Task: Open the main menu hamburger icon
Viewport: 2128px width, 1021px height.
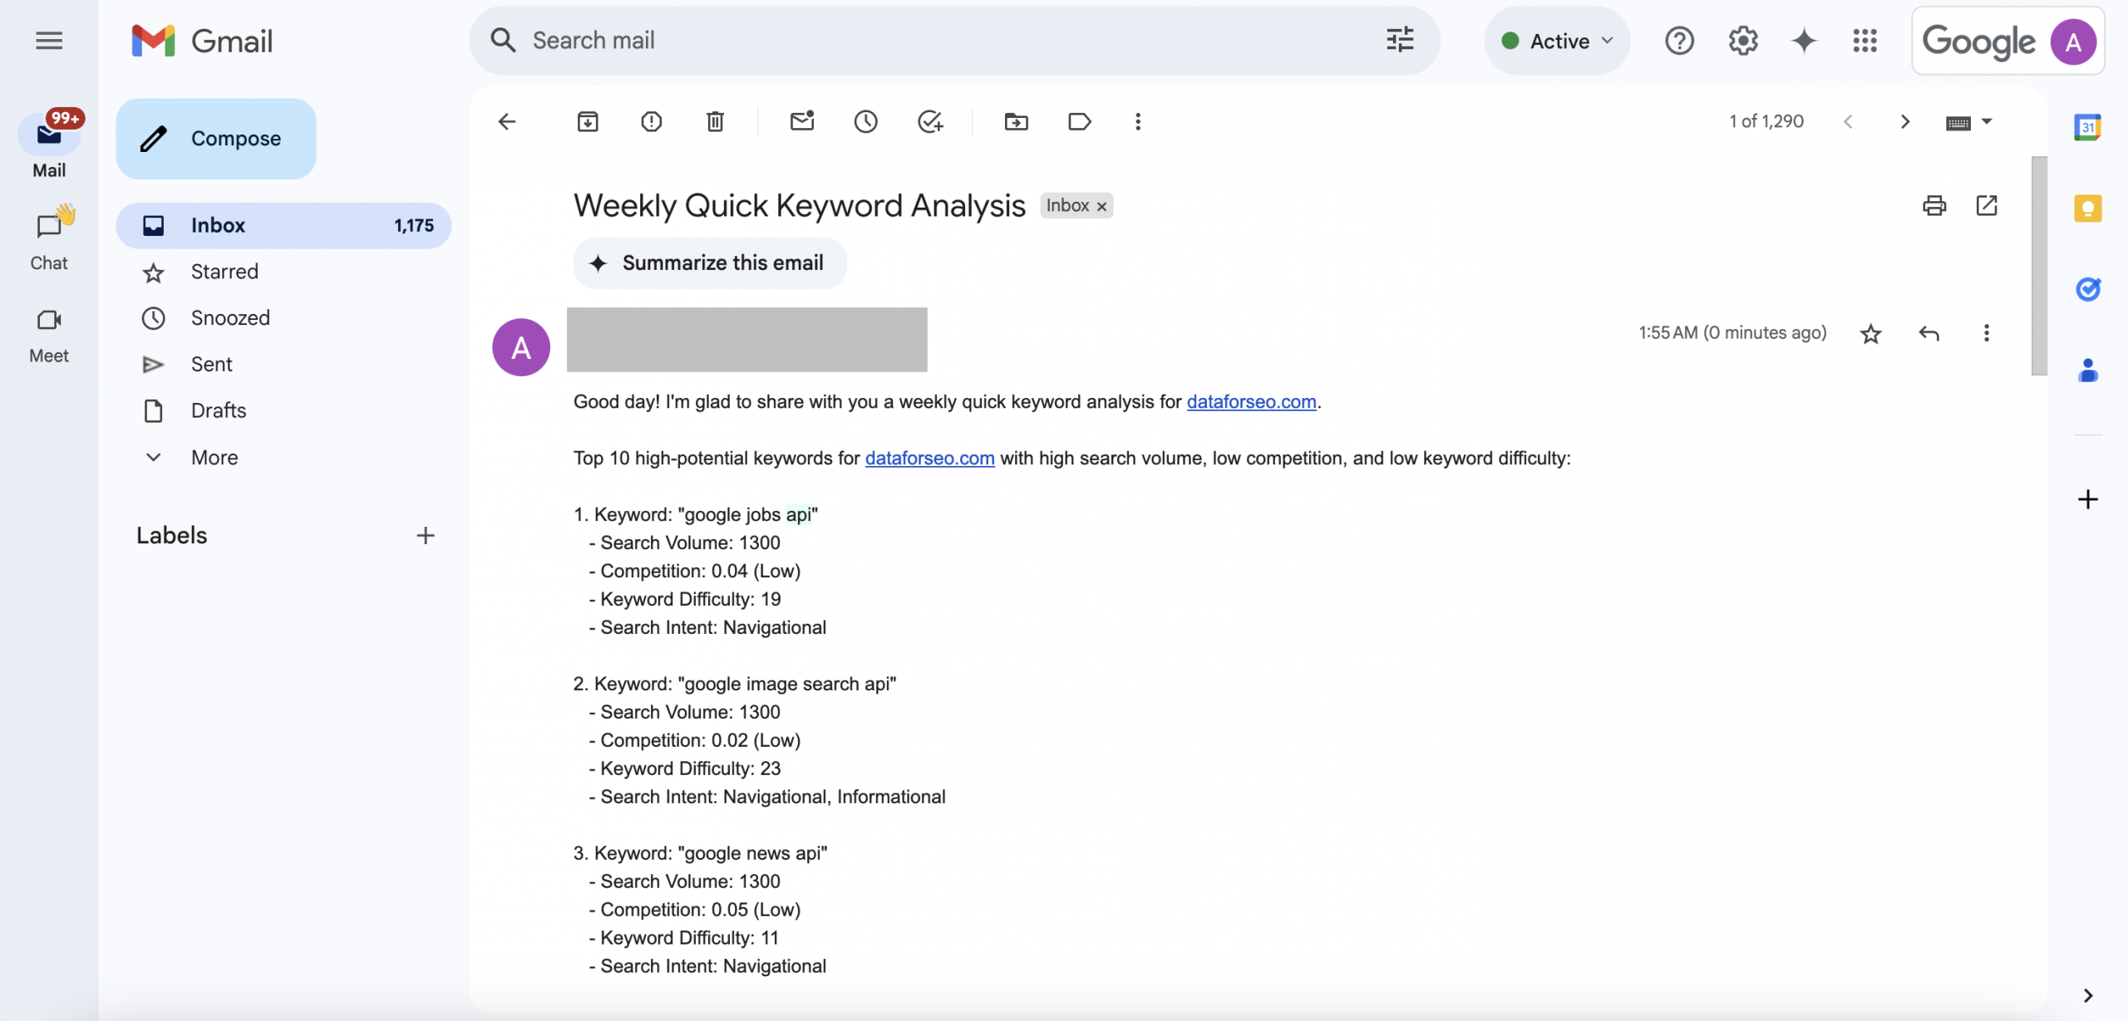Action: pyautogui.click(x=49, y=41)
